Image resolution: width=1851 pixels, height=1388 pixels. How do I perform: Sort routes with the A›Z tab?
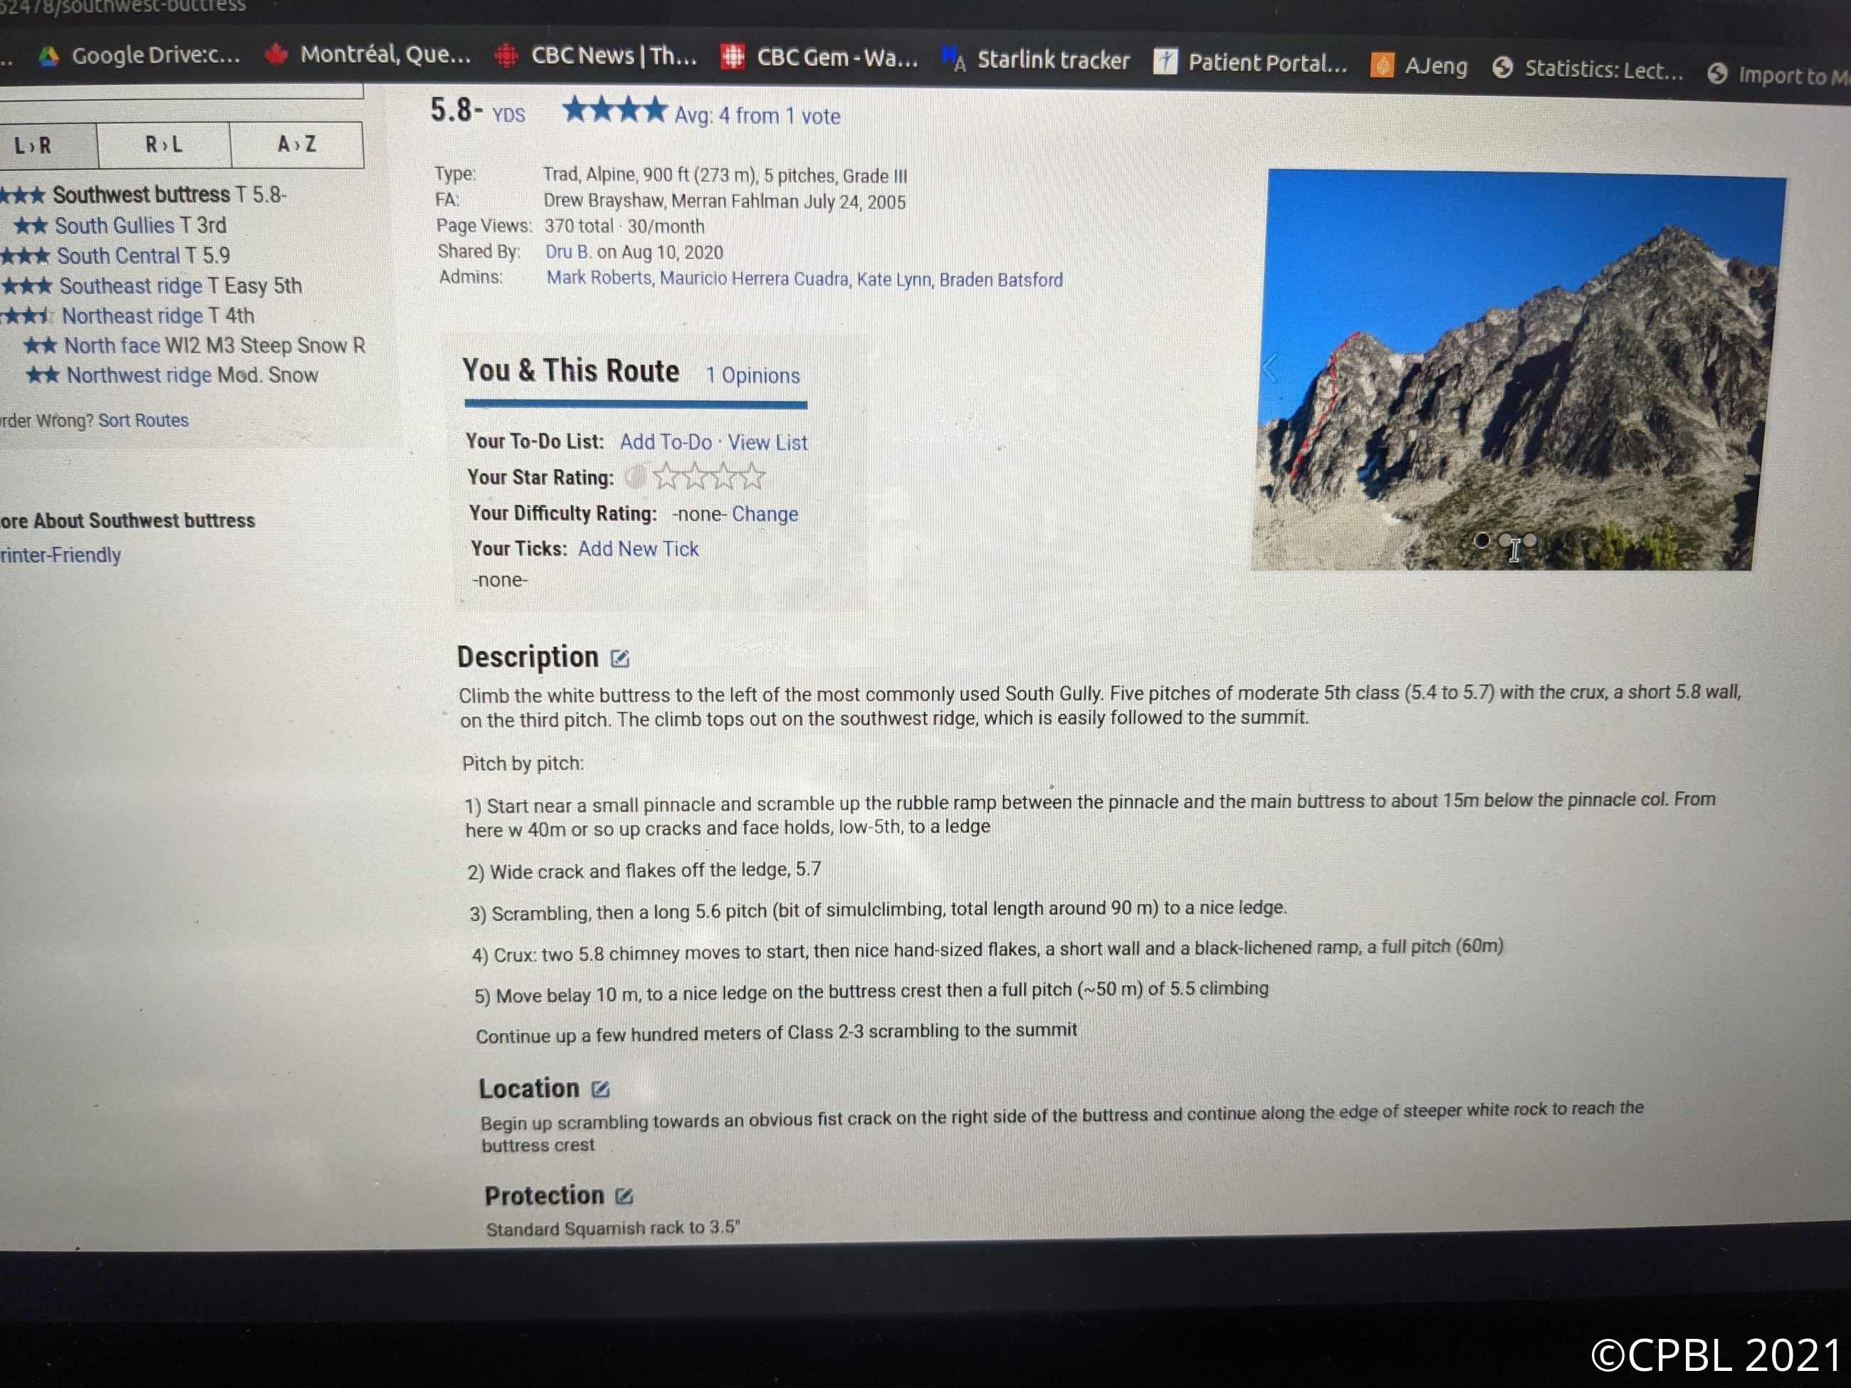coord(296,144)
